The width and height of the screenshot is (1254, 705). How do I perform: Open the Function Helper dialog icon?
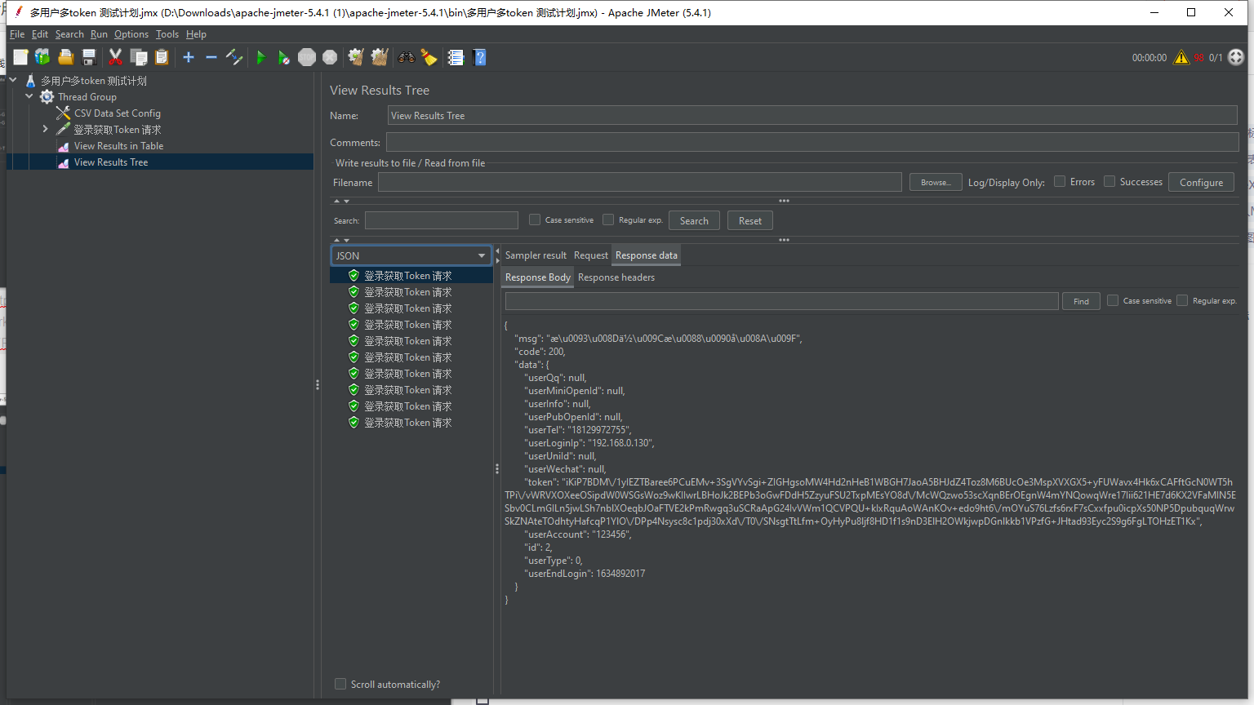tap(456, 57)
